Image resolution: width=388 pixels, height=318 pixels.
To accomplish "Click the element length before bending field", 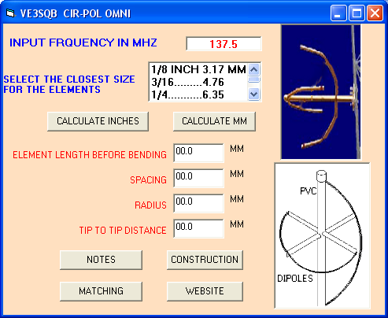I will [198, 153].
